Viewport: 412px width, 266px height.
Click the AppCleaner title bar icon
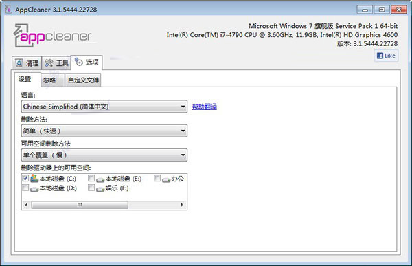tap(8, 10)
